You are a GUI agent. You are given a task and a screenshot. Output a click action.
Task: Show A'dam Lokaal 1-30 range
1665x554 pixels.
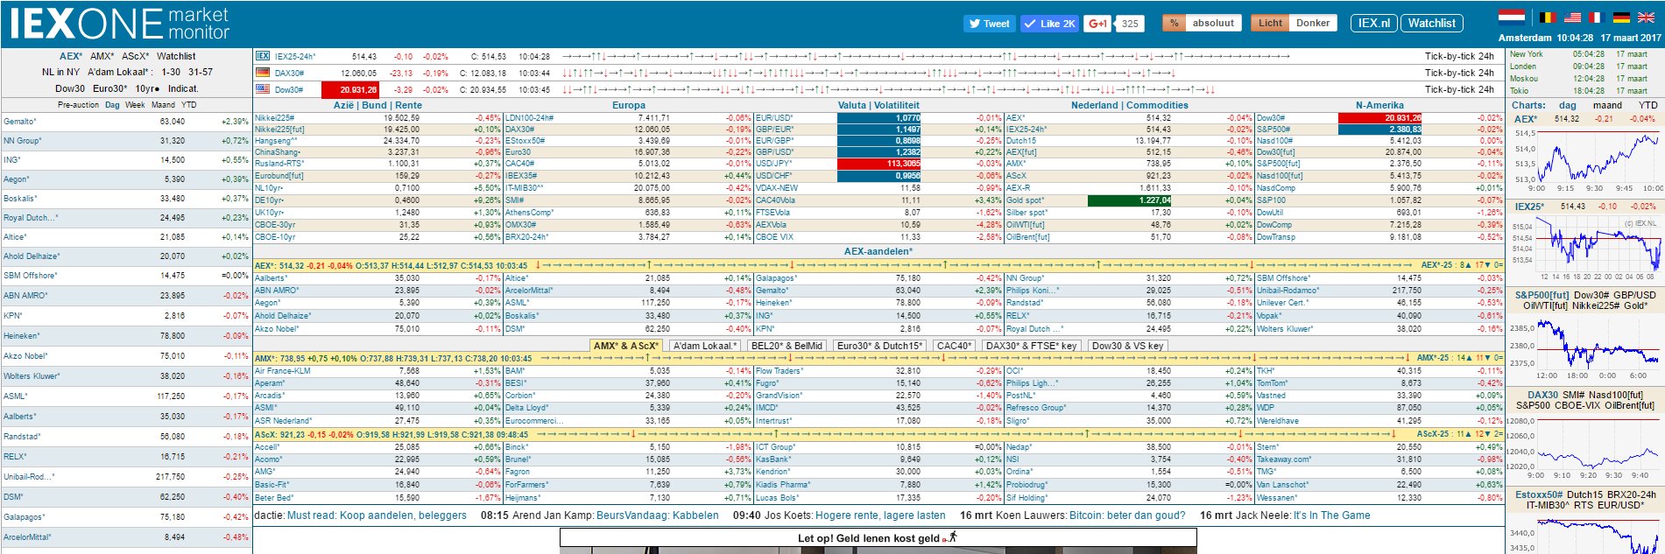pyautogui.click(x=171, y=73)
